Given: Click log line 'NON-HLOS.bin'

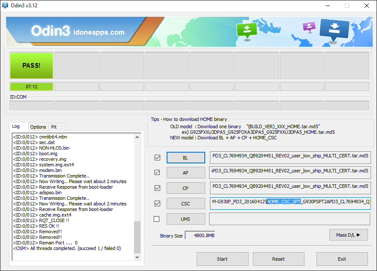Looking at the screenshot, I should [x=41, y=148].
